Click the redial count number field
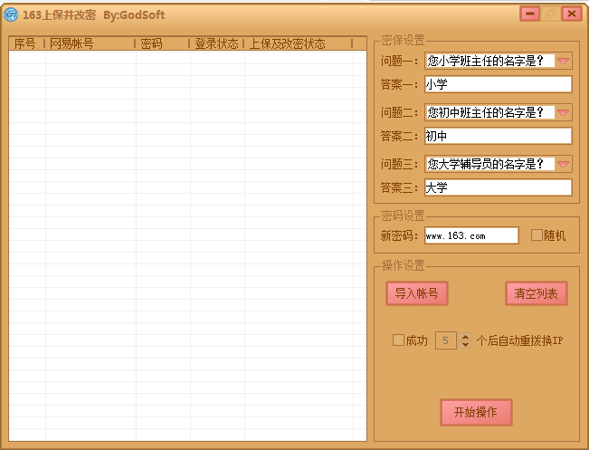 (446, 340)
